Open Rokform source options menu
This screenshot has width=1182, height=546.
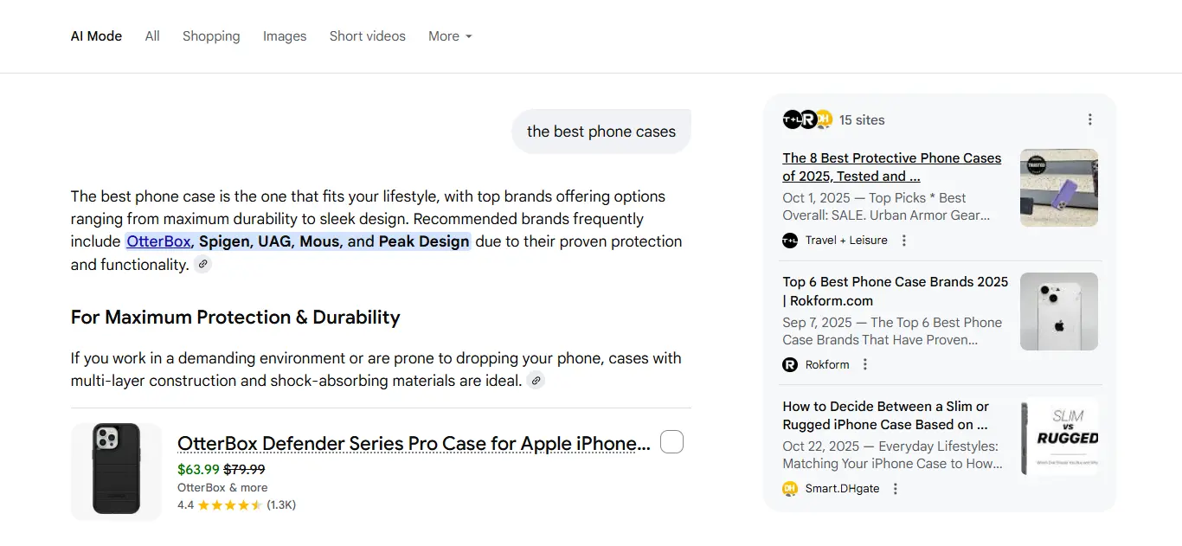pyautogui.click(x=865, y=365)
